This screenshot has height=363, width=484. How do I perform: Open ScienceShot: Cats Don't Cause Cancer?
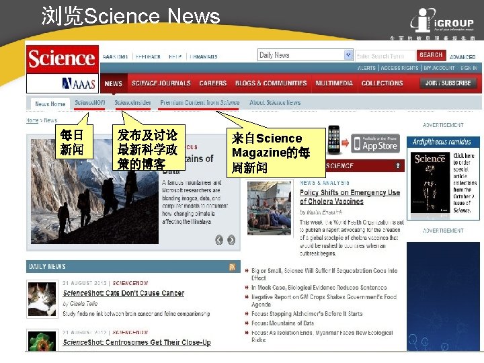pos(124,293)
